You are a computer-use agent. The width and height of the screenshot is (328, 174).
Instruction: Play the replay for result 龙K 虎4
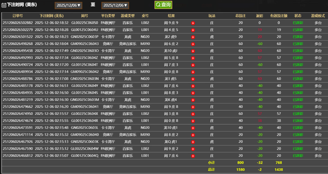(x=193, y=100)
